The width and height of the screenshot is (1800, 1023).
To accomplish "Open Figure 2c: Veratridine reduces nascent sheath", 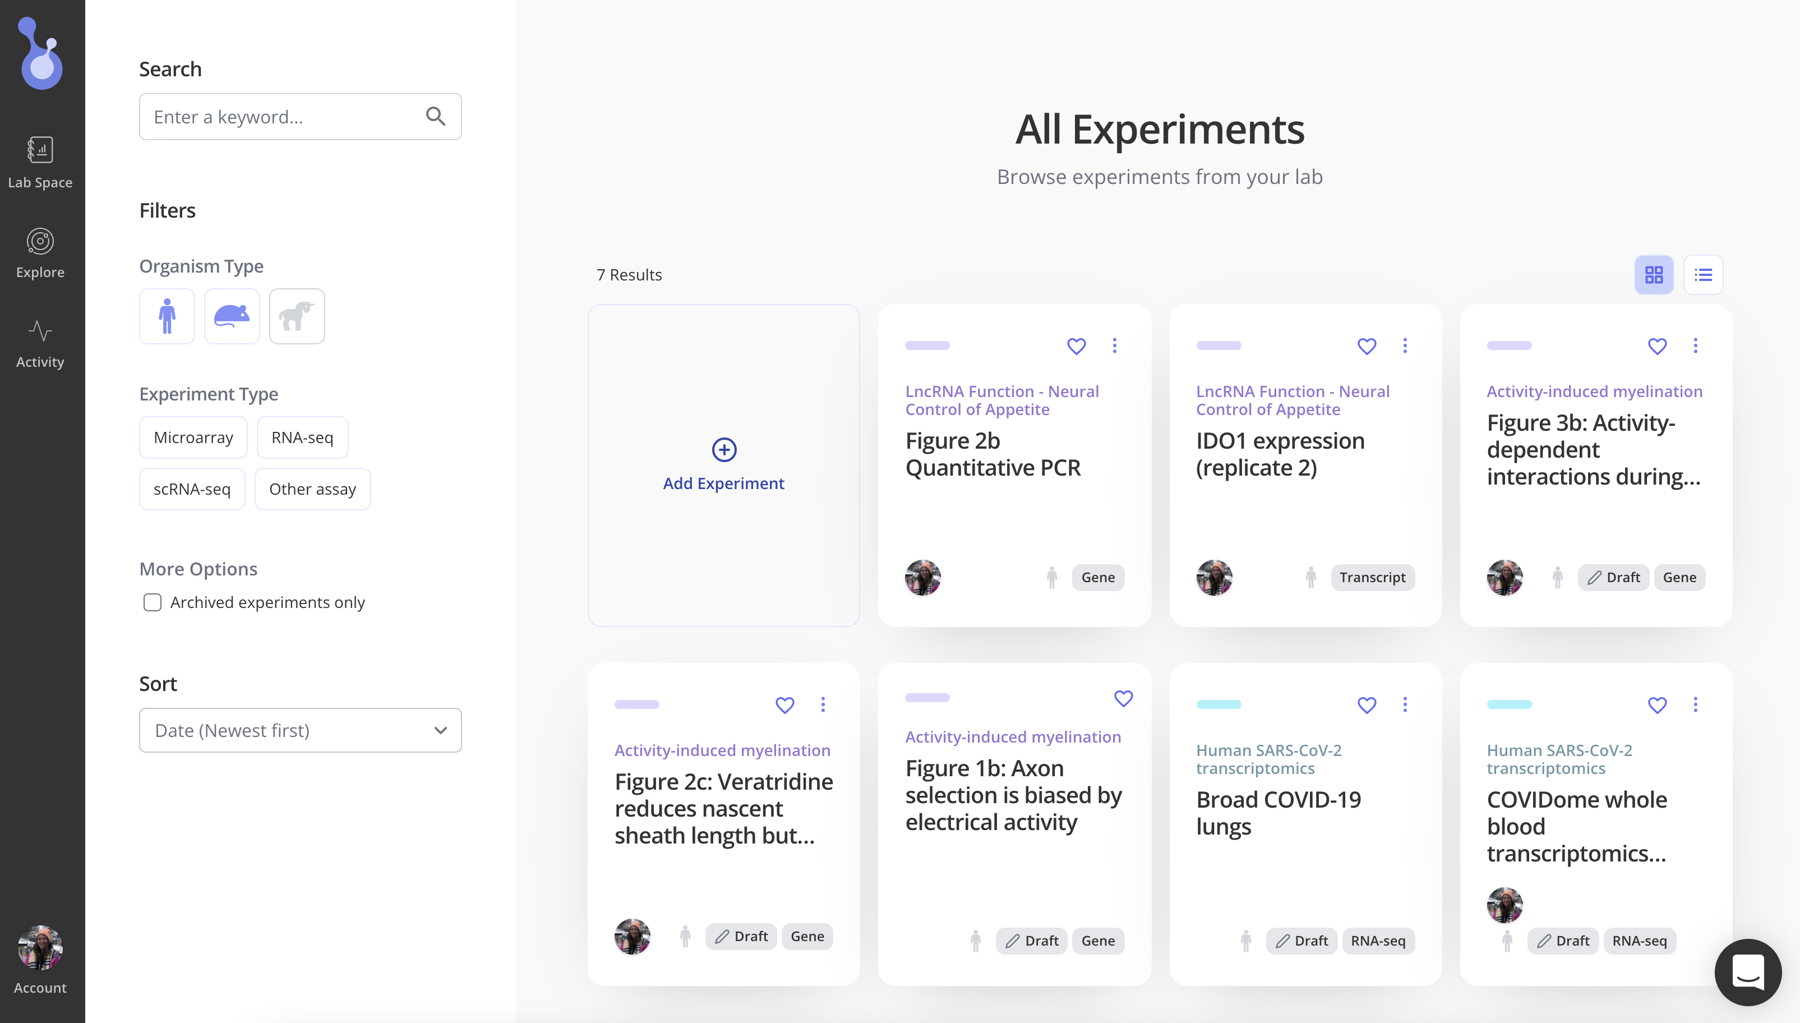I will click(723, 809).
